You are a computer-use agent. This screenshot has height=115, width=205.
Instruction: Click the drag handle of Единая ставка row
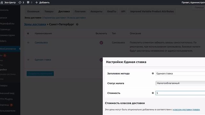point(28,60)
